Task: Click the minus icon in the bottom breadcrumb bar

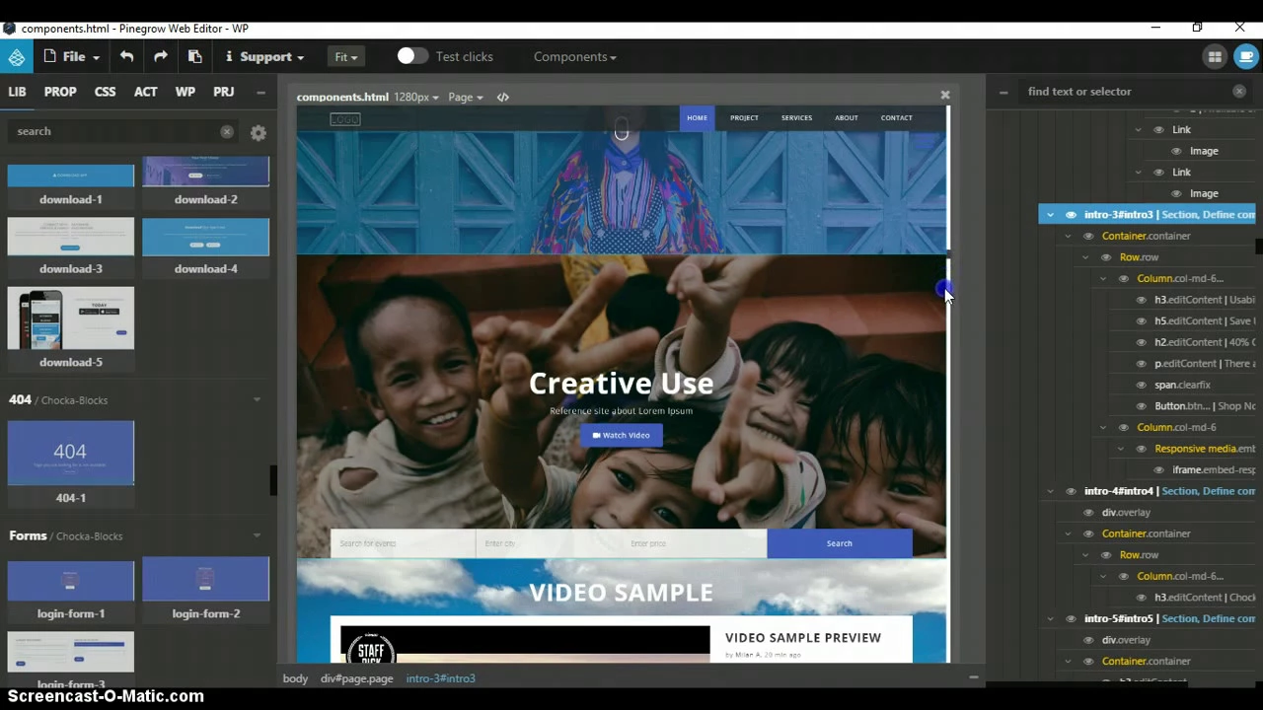Action: (x=974, y=677)
